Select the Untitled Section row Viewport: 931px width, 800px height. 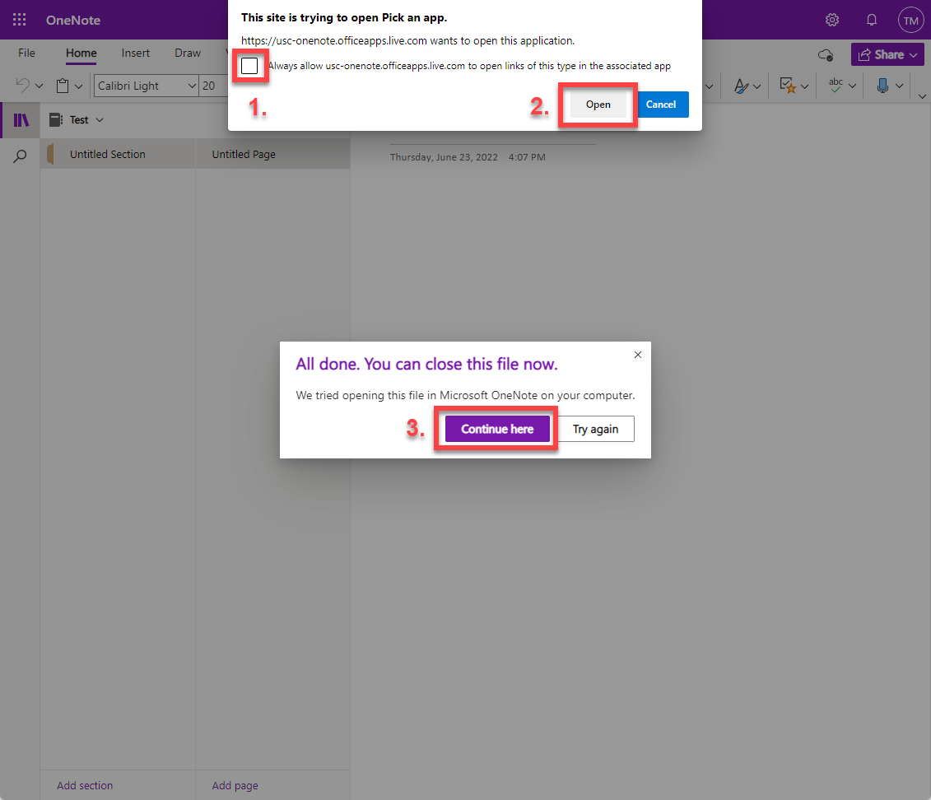point(119,154)
